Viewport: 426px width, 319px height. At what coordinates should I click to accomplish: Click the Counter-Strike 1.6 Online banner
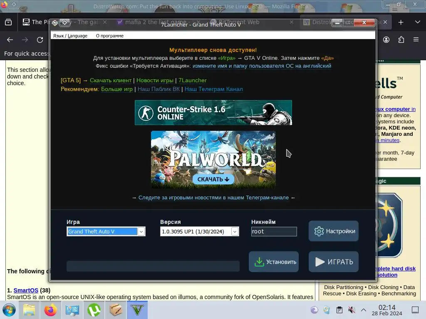click(213, 113)
